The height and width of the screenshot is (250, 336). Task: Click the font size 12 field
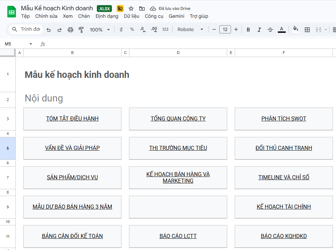225,29
